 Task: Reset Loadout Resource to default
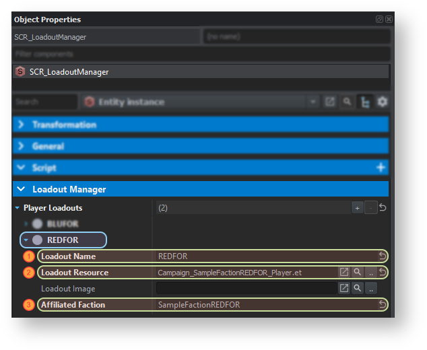tap(383, 272)
